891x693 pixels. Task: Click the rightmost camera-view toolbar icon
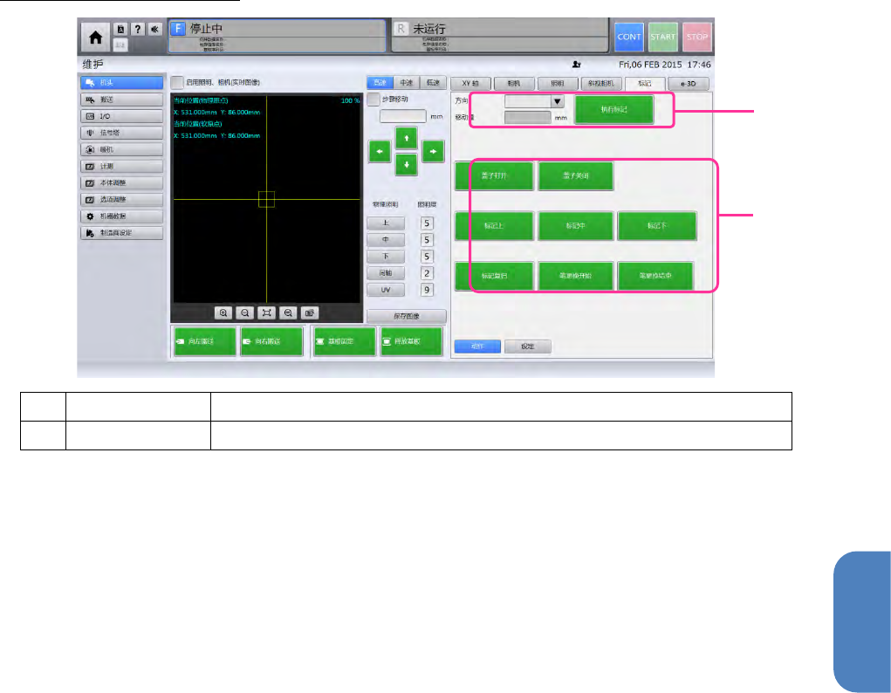coord(310,312)
